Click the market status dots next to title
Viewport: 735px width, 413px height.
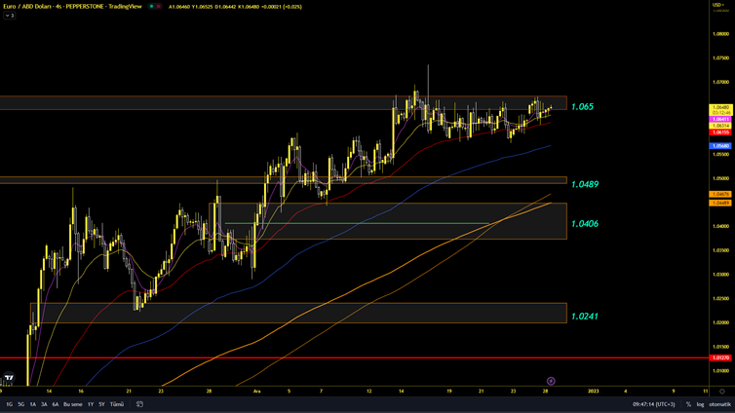[x=155, y=7]
